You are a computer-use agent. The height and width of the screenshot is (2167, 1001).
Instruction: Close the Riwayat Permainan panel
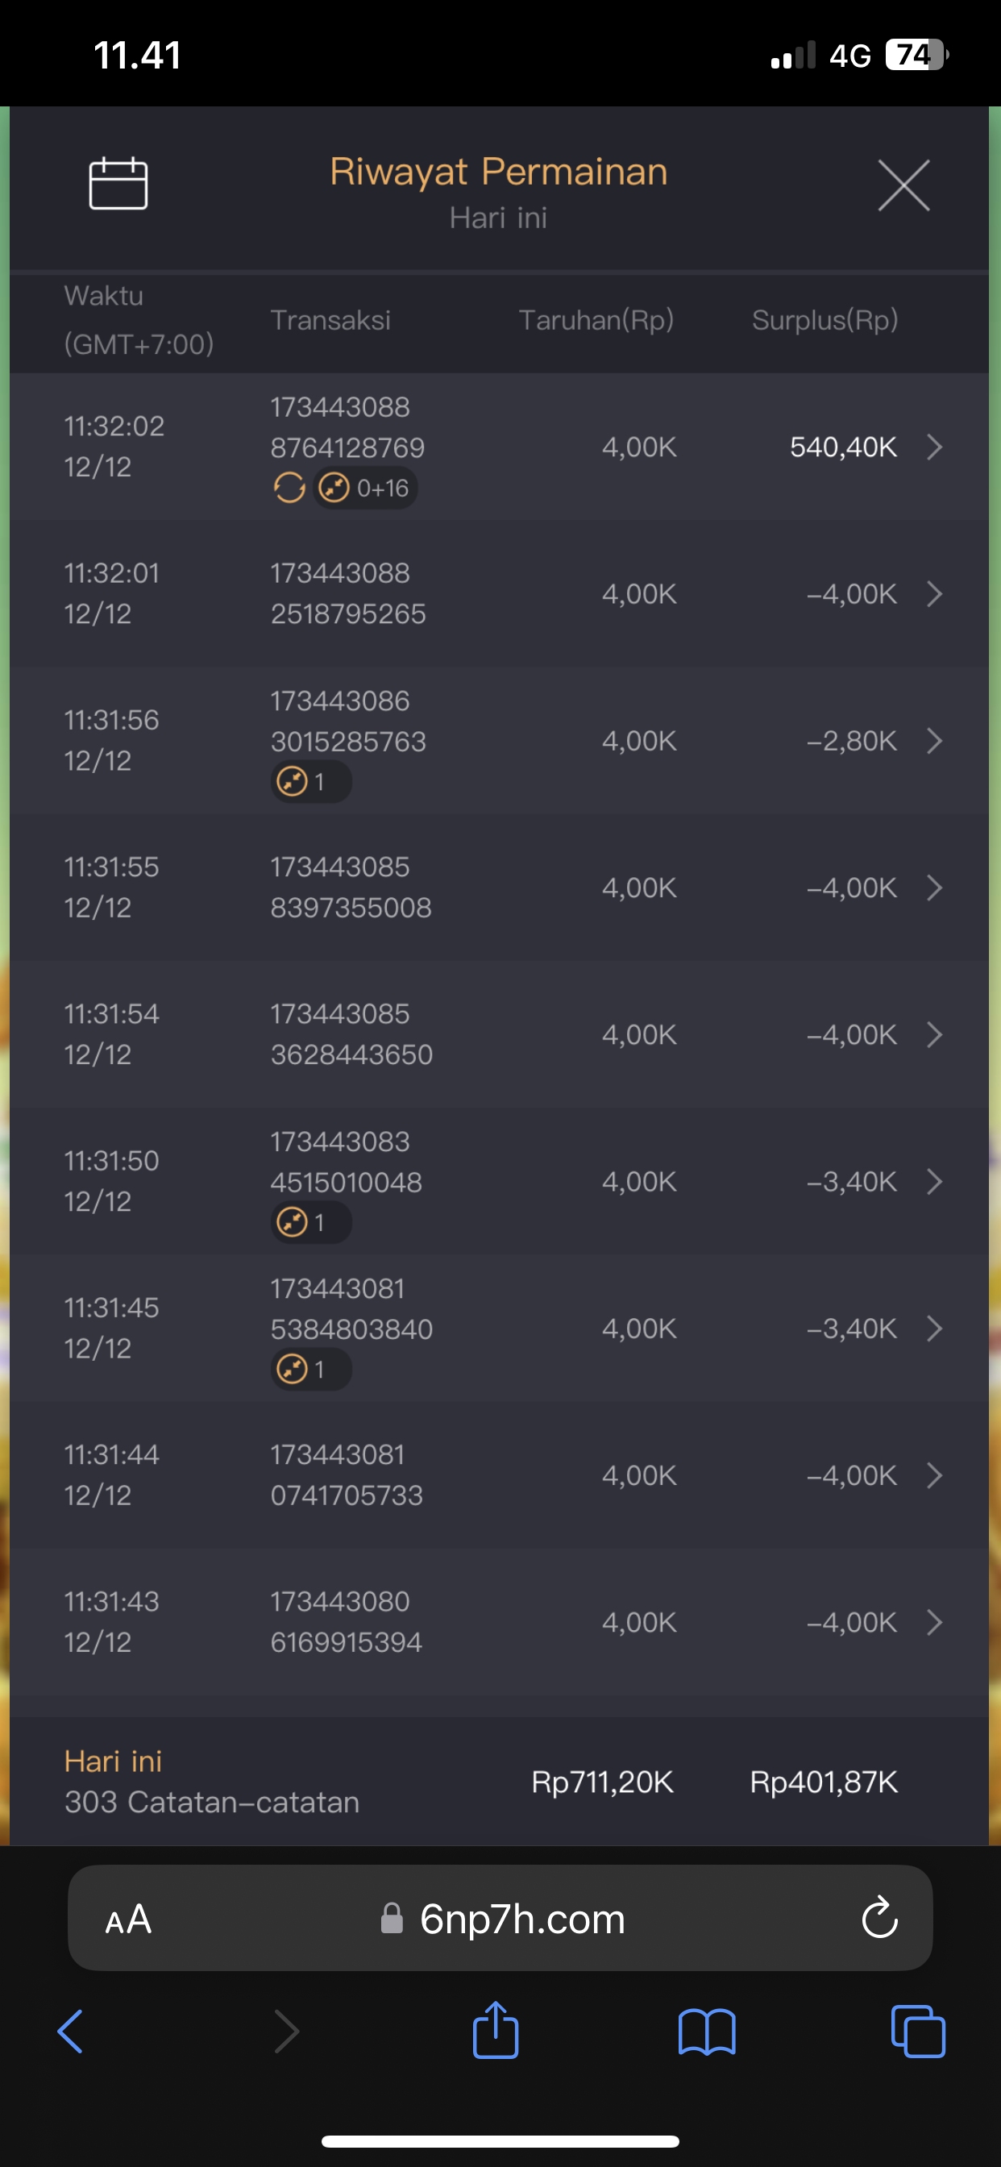click(903, 185)
